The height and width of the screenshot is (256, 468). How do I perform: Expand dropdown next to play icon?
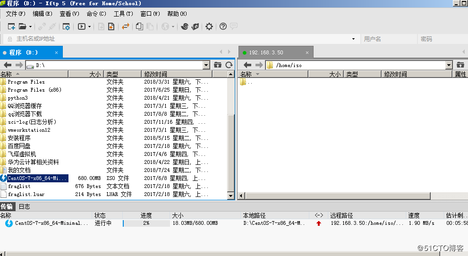pos(89,26)
